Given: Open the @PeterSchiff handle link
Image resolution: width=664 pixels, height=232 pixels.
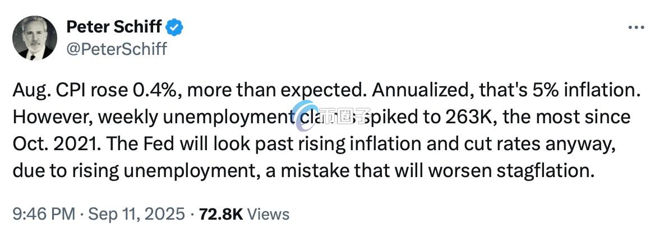Looking at the screenshot, I should (x=117, y=49).
